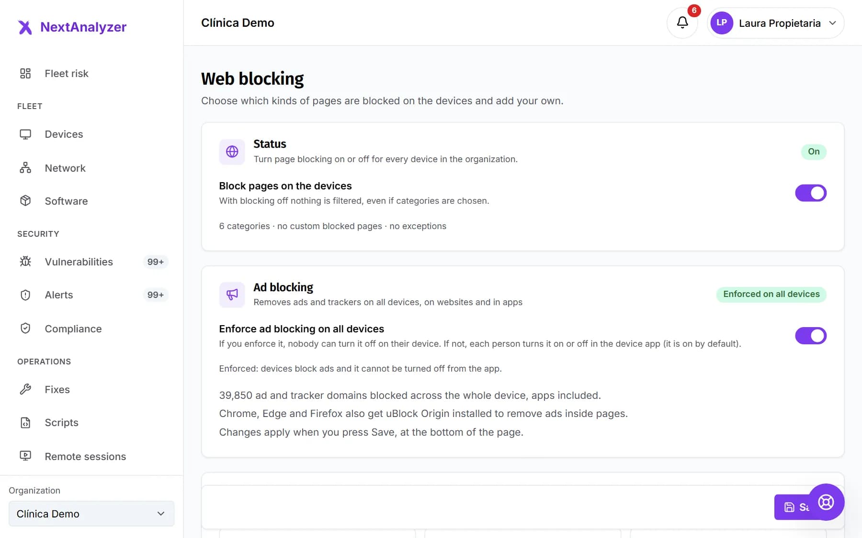Screen dimensions: 862x538
Task: Click the Fixes wrench icon
Action: (25, 389)
